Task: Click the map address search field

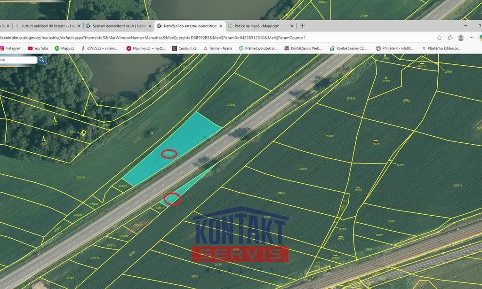Action: pos(18,60)
